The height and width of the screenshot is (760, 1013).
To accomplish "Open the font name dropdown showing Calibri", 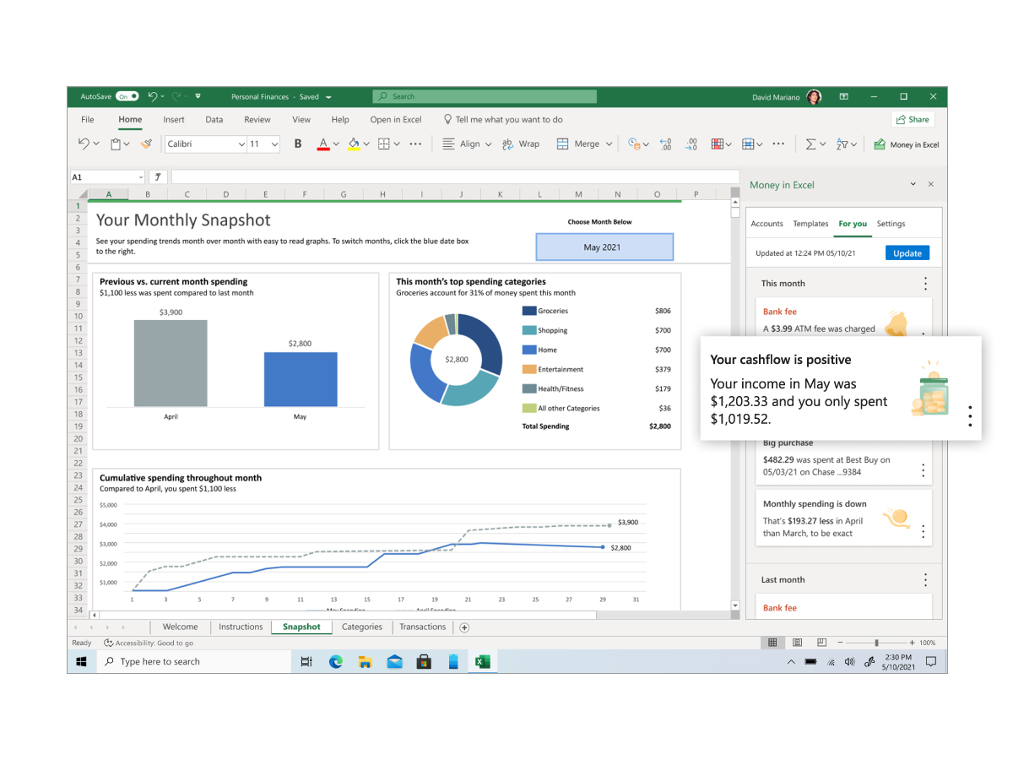I will [241, 144].
